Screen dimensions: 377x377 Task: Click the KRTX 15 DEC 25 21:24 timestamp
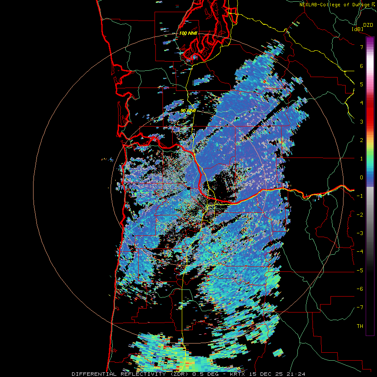pos(268,374)
